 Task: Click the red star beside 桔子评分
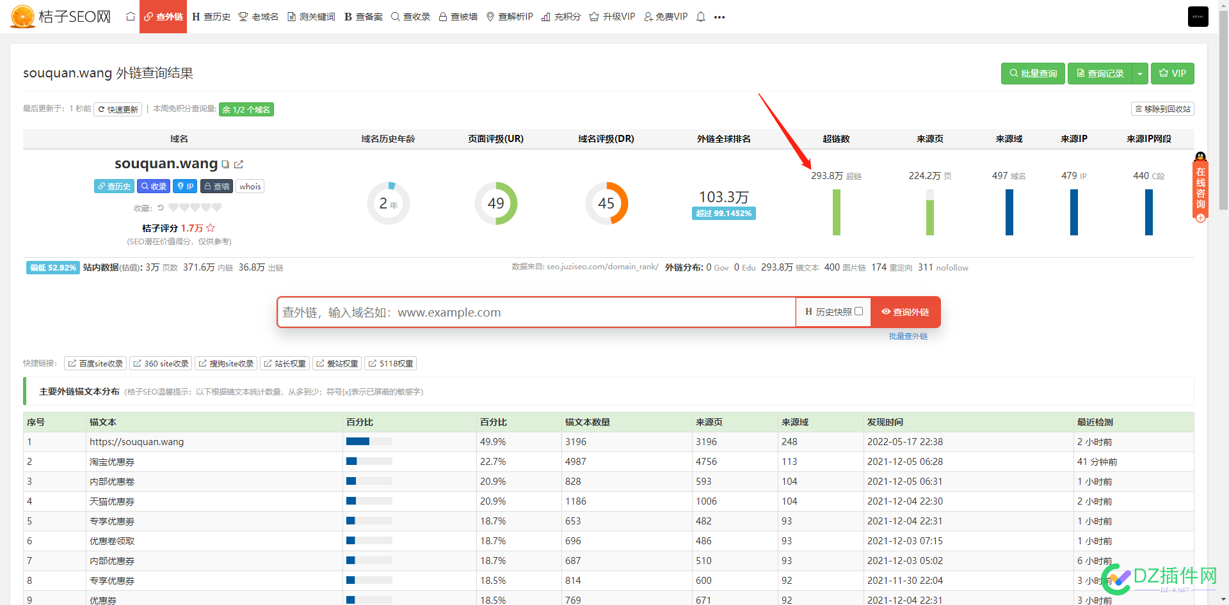click(211, 228)
